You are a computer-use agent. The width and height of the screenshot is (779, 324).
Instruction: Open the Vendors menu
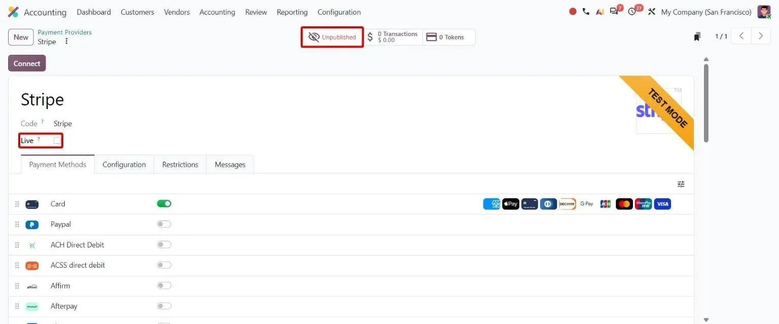click(x=177, y=12)
